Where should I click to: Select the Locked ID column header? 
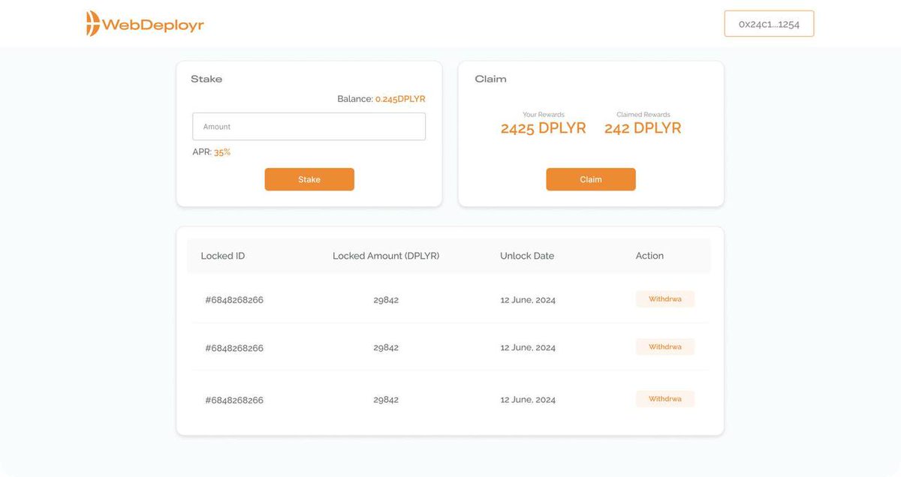[222, 255]
